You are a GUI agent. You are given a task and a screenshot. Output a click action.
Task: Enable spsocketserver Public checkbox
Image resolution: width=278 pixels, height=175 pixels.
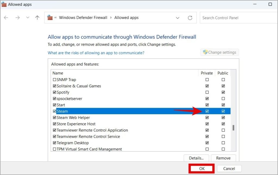tap(223, 99)
